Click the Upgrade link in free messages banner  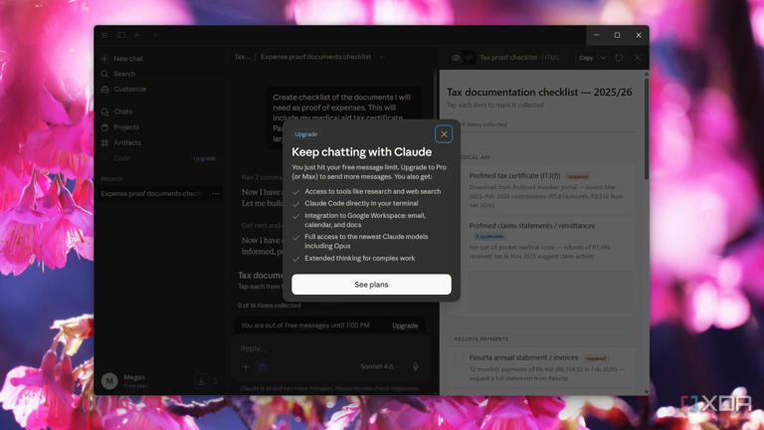pos(405,325)
